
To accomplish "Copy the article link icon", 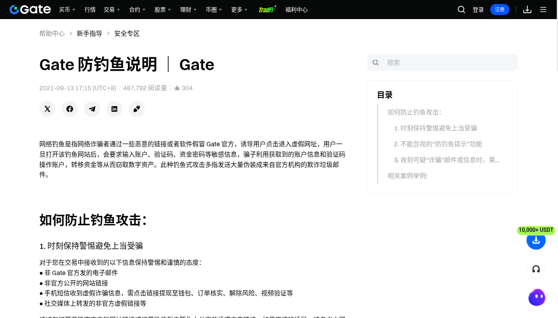I will point(137,109).
